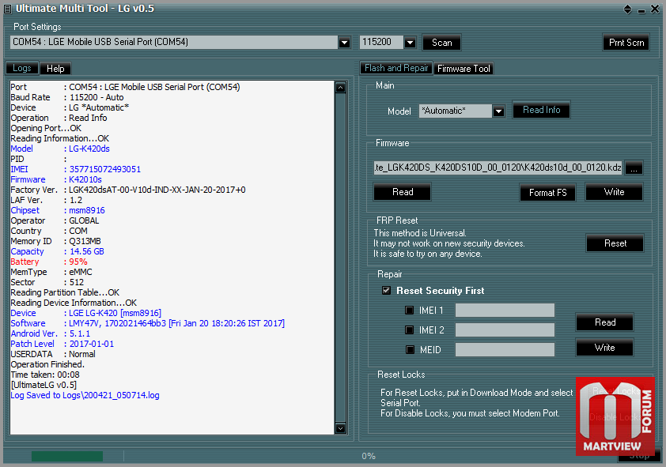Open the Model selection dropdown
The height and width of the screenshot is (467, 666).
click(498, 111)
